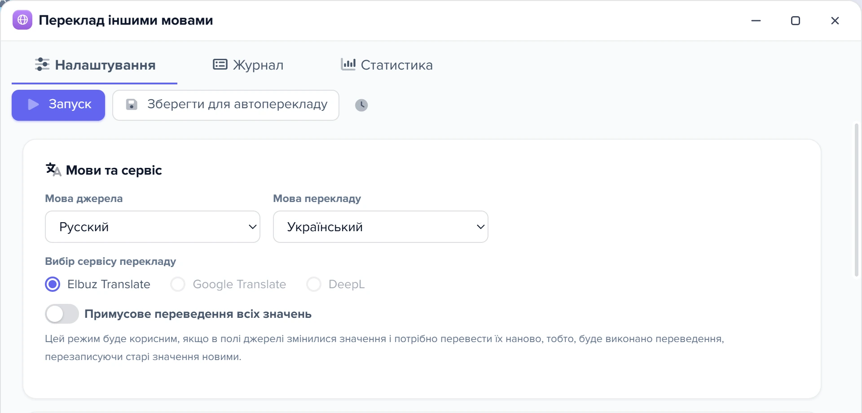Viewport: 862px width, 413px height.
Task: Switch to the Журнал tab
Action: point(248,65)
